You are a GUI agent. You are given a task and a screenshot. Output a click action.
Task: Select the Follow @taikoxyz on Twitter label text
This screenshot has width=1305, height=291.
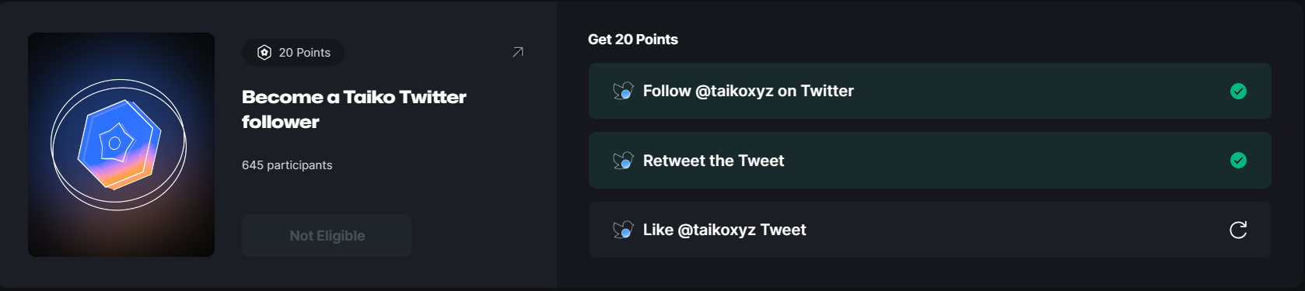(748, 91)
